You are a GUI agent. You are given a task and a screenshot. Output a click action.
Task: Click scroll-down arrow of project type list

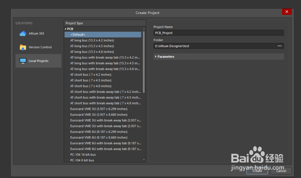(144, 160)
